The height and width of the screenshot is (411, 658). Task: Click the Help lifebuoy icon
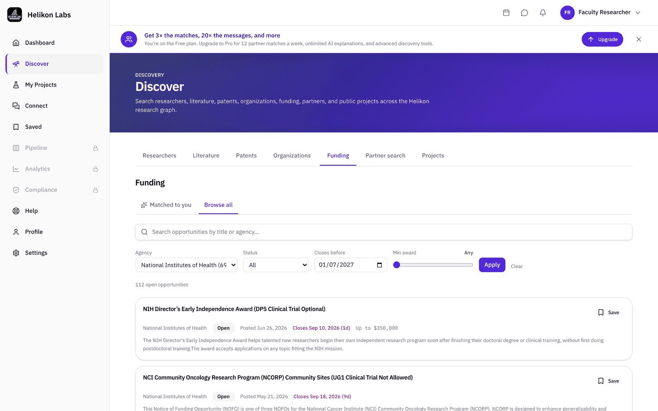(x=16, y=211)
